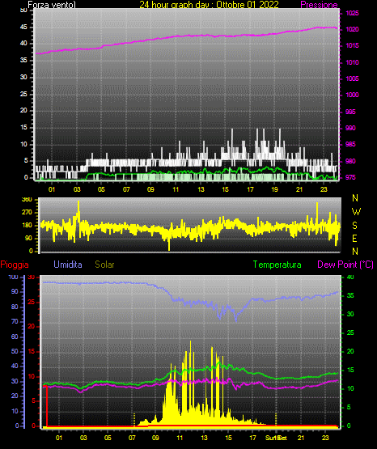Select the red "Pioggia" legend label
The image size is (377, 449).
pyautogui.click(x=15, y=265)
